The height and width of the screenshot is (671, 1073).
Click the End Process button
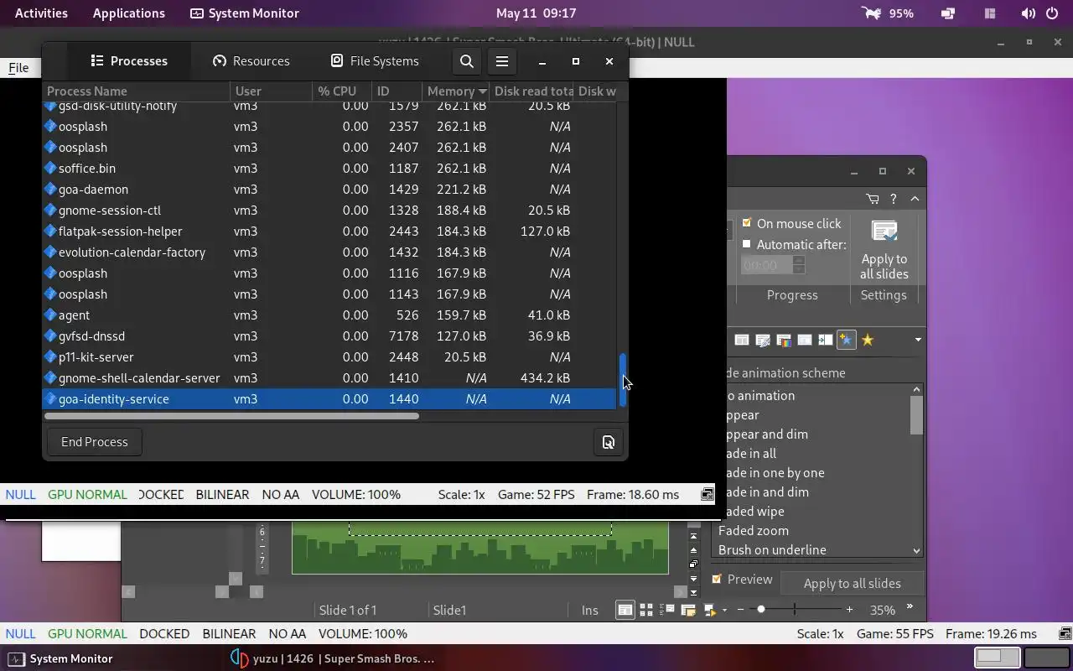click(x=95, y=442)
